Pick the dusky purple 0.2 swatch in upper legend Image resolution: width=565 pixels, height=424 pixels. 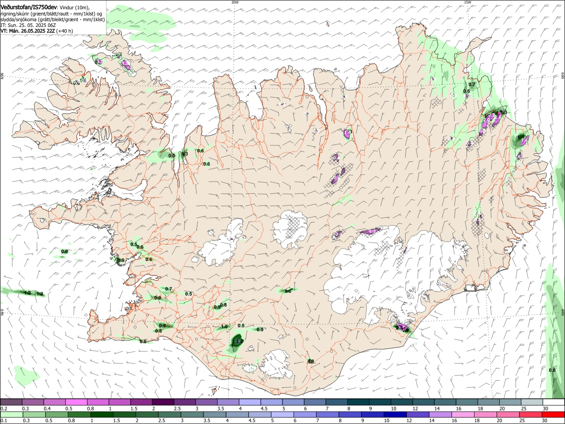coord(11,402)
